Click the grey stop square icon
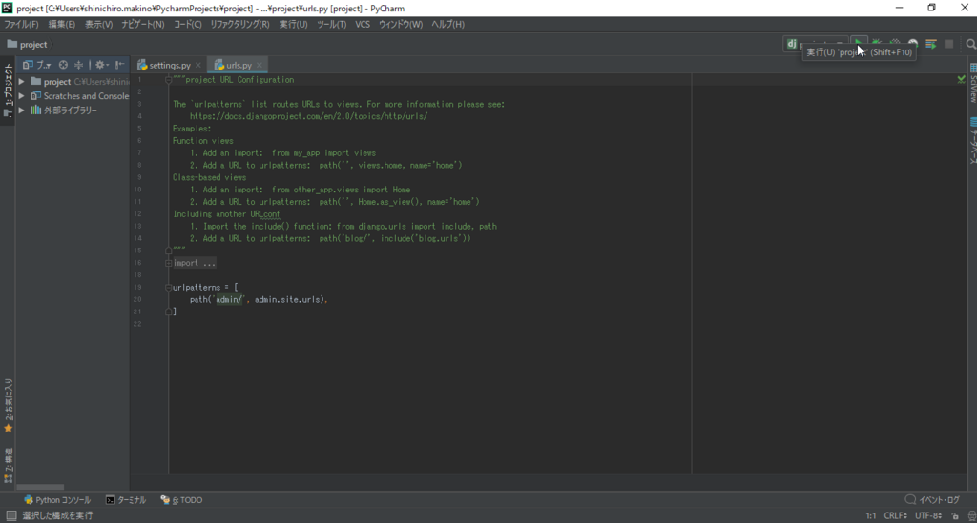977x523 pixels. click(949, 44)
